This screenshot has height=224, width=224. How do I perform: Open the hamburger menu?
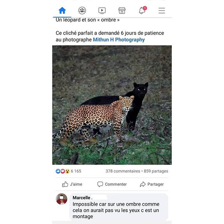pos(162,10)
